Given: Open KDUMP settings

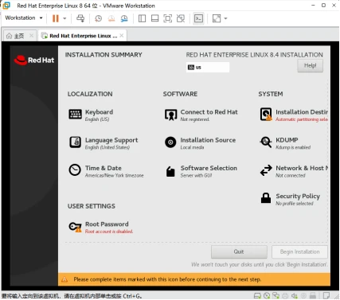Looking at the screenshot, I should (285, 143).
